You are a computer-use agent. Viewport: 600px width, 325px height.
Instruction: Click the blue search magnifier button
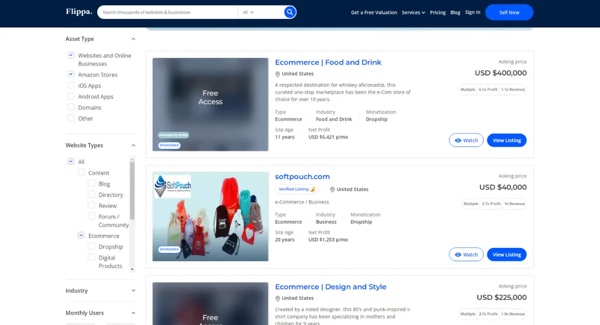click(290, 12)
